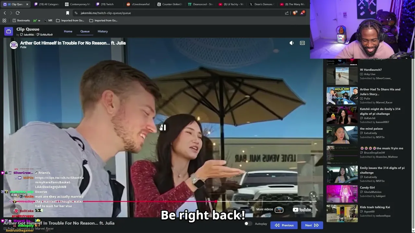Enter fullscreen with the expand arrows icon
The width and height of the screenshot is (415, 233).
pyautogui.click(x=313, y=195)
